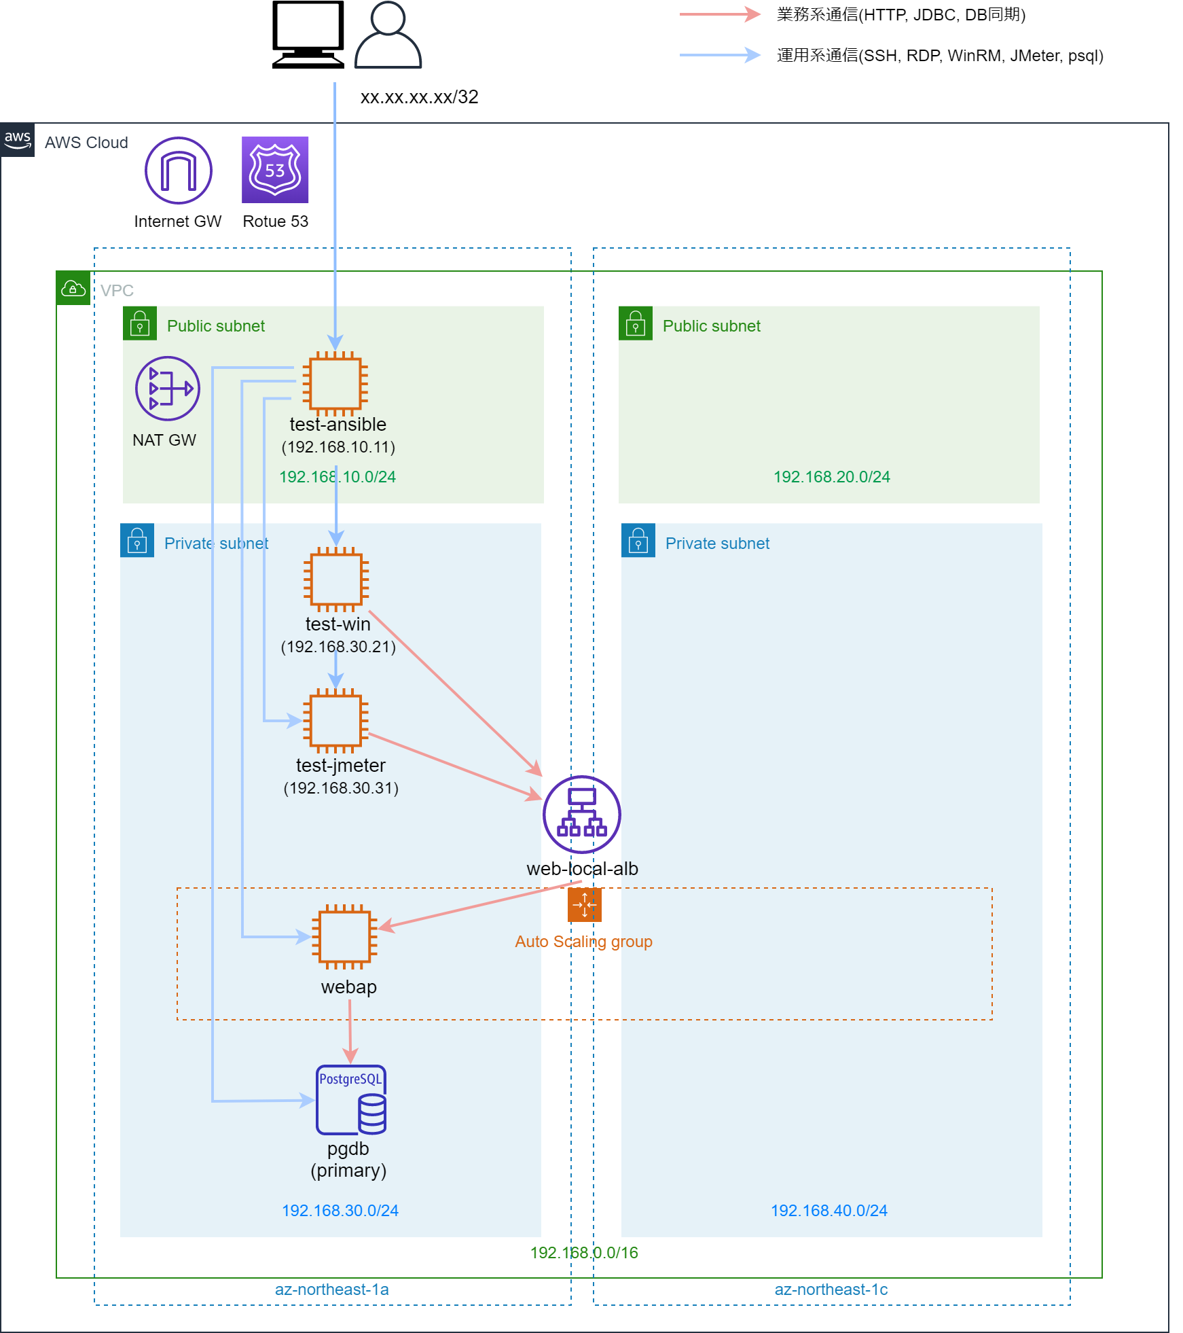Click left Public subnet lock icon
Viewport: 1183px width, 1333px height.
pyautogui.click(x=140, y=323)
